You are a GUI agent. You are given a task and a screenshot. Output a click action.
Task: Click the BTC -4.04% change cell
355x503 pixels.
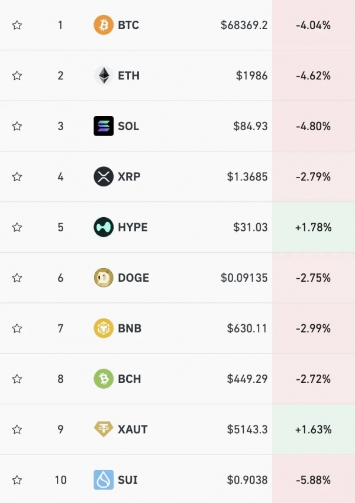313,25
